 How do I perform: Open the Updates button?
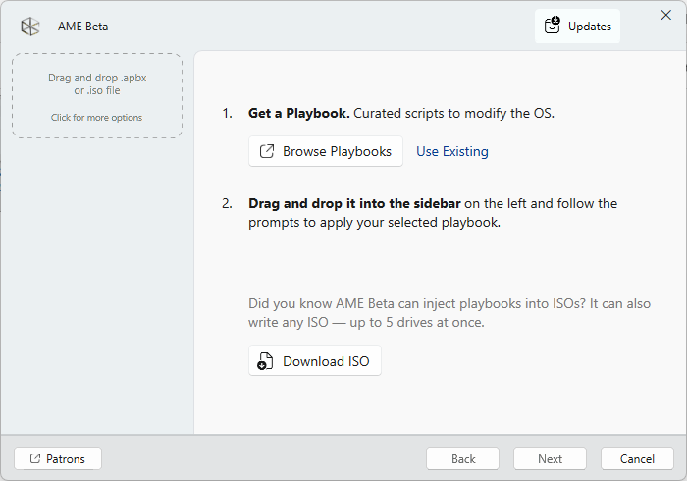[577, 27]
